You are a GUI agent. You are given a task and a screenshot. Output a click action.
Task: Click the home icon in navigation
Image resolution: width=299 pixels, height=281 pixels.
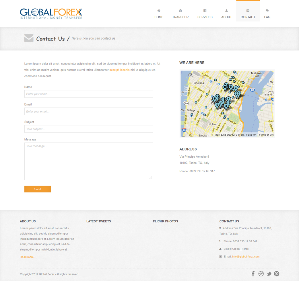tap(159, 11)
